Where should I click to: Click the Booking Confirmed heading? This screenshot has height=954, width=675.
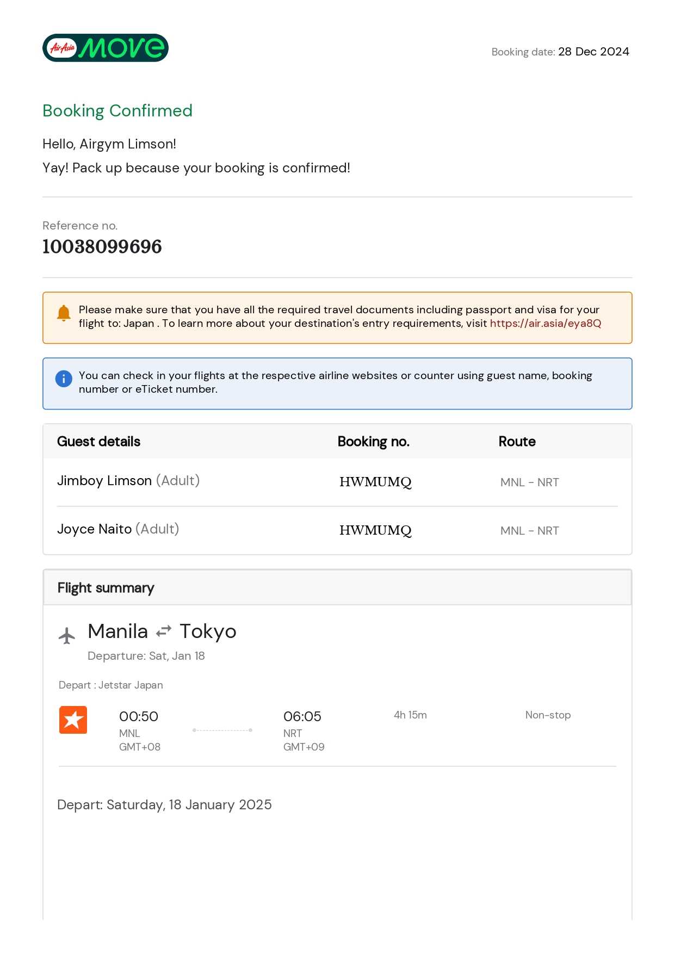point(117,111)
